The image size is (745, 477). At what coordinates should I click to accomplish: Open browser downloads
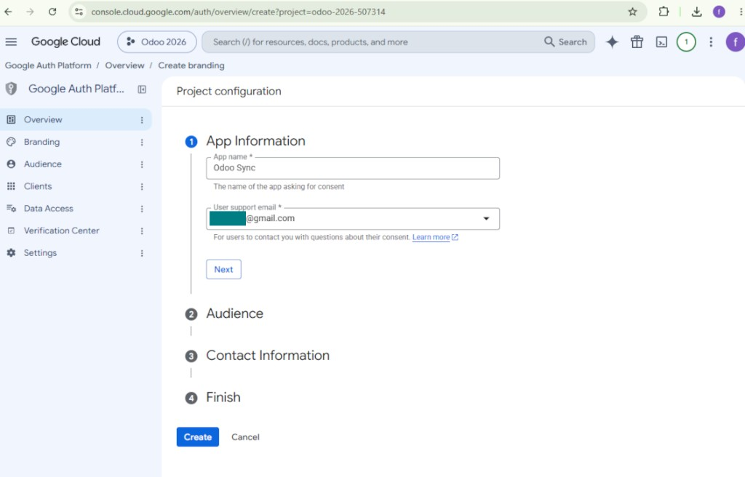point(696,12)
